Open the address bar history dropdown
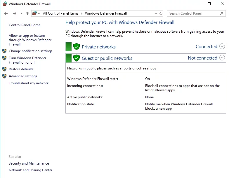This screenshot has width=229, height=178. pyautogui.click(x=156, y=13)
